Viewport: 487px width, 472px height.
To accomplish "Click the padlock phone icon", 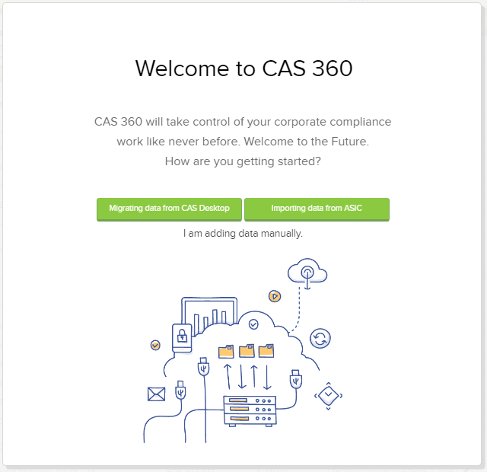I will coord(182,337).
